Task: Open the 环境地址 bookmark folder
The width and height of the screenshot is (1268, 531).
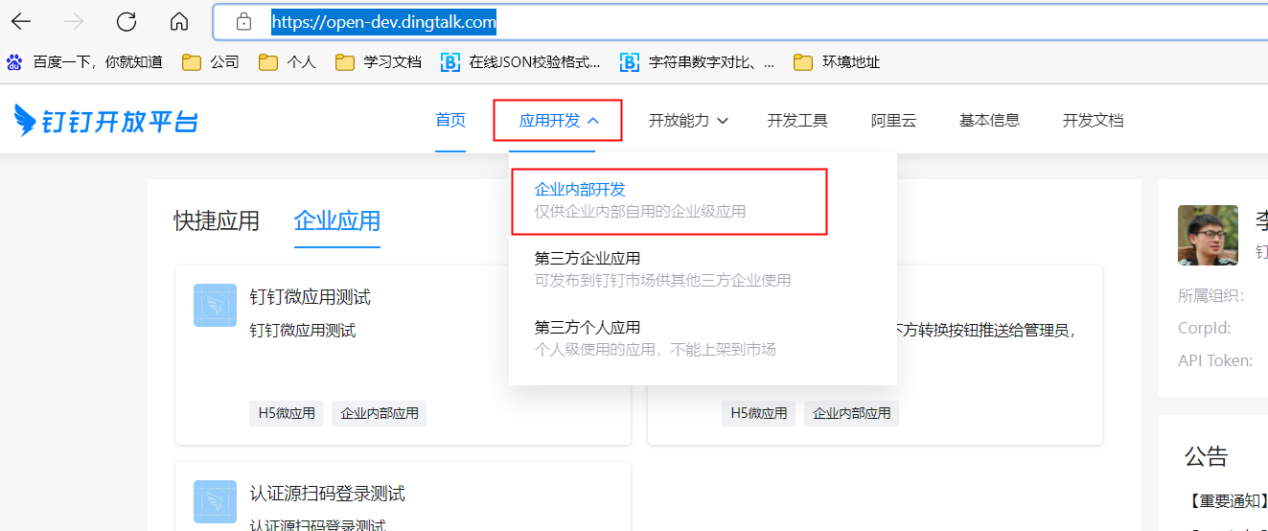Action: point(837,62)
